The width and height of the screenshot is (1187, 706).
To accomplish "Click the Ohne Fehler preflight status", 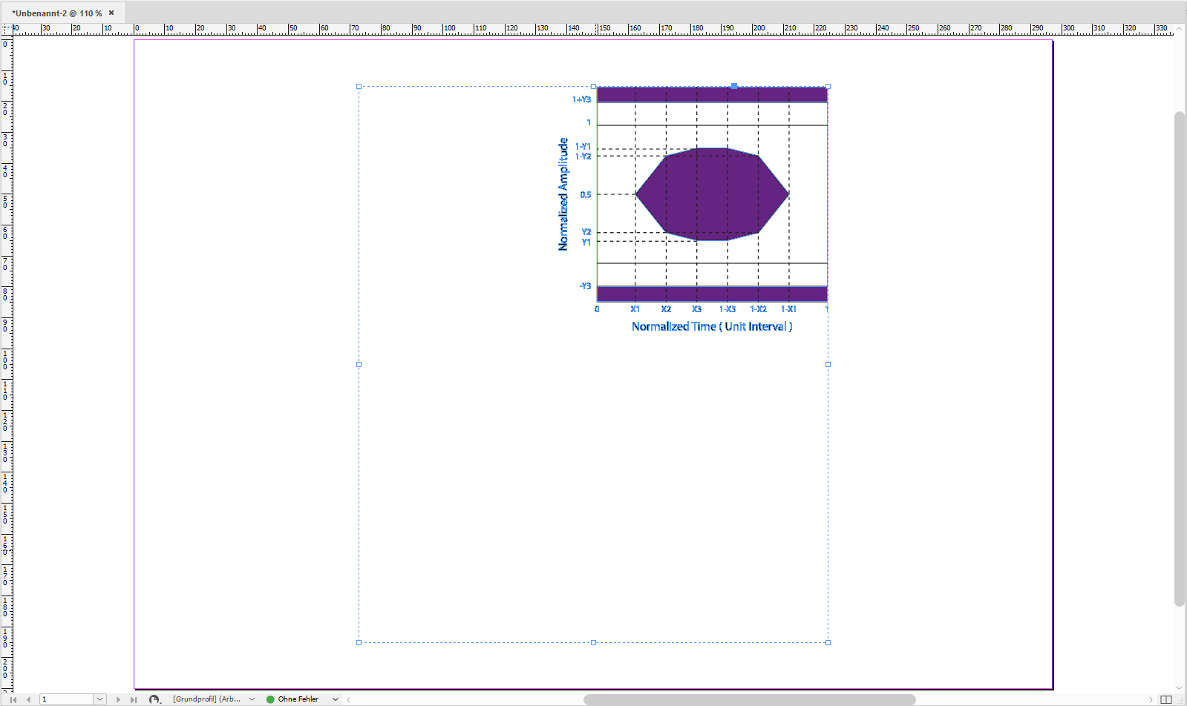I will point(298,699).
